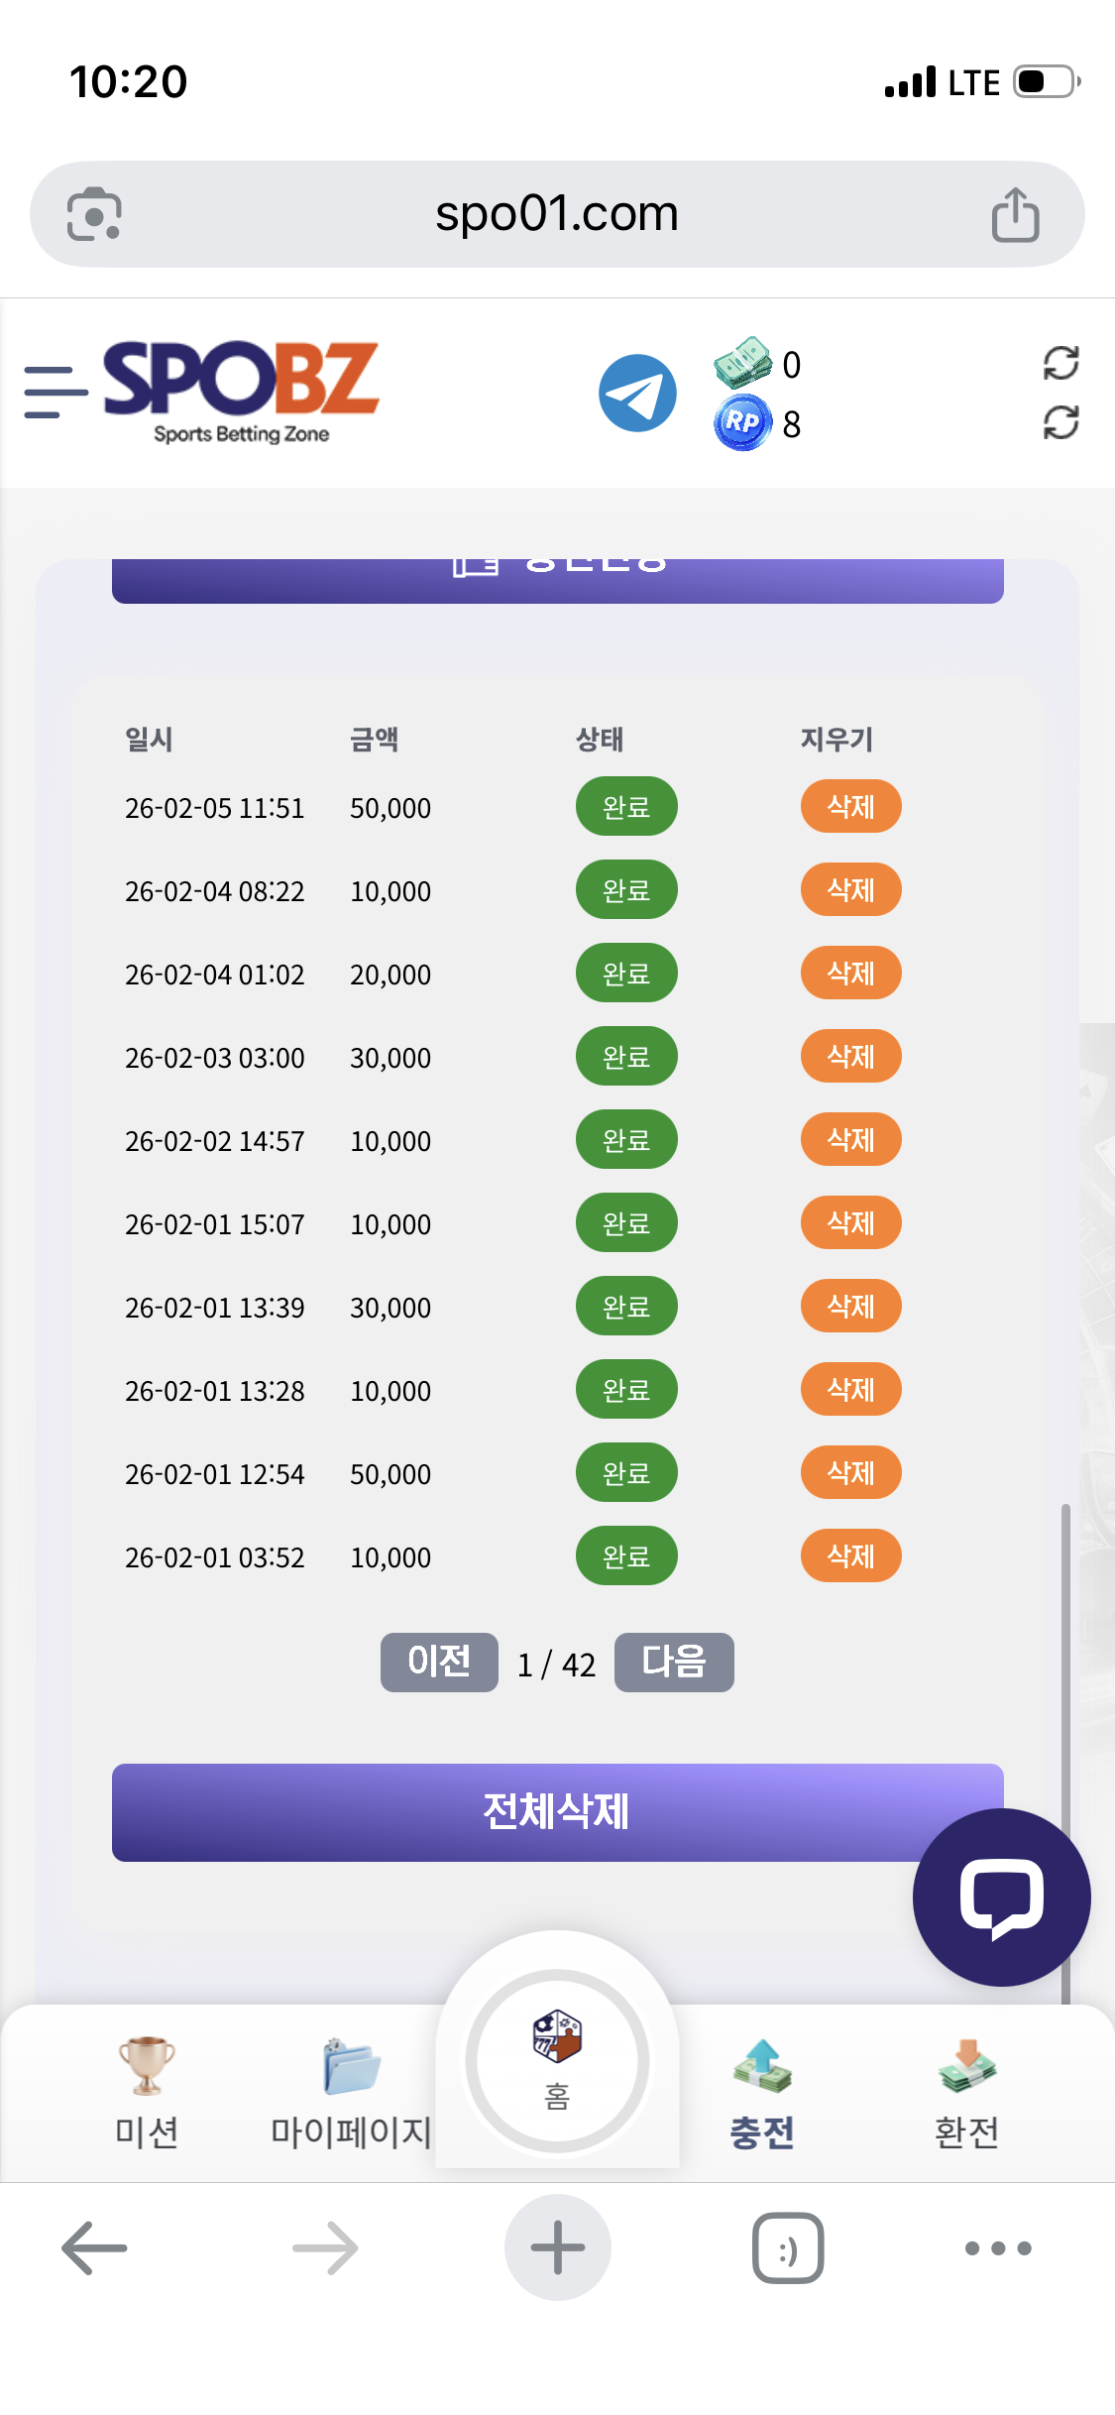
Task: Open the browser more options menu
Action: (998, 2247)
